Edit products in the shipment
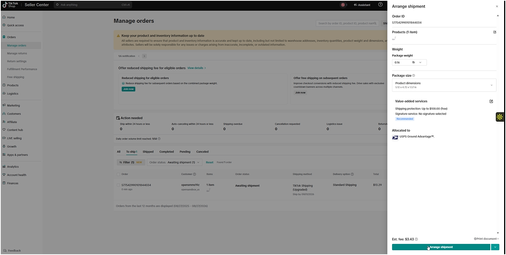Viewport: 506px width, 255px height. (x=495, y=32)
